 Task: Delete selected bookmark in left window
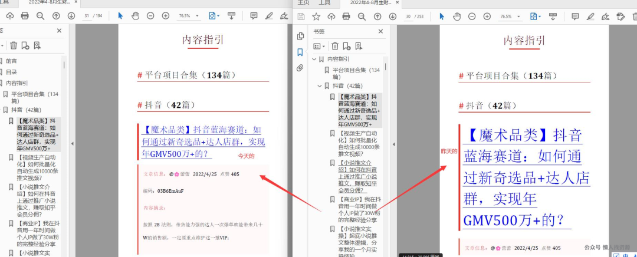tap(14, 45)
